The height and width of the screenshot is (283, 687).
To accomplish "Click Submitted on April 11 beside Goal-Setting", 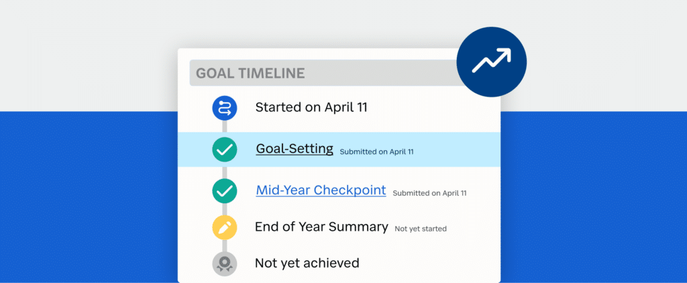I will 377,152.
